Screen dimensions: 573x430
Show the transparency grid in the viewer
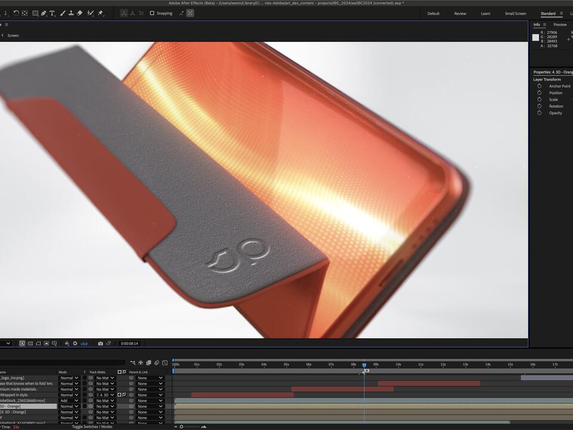click(x=30, y=343)
